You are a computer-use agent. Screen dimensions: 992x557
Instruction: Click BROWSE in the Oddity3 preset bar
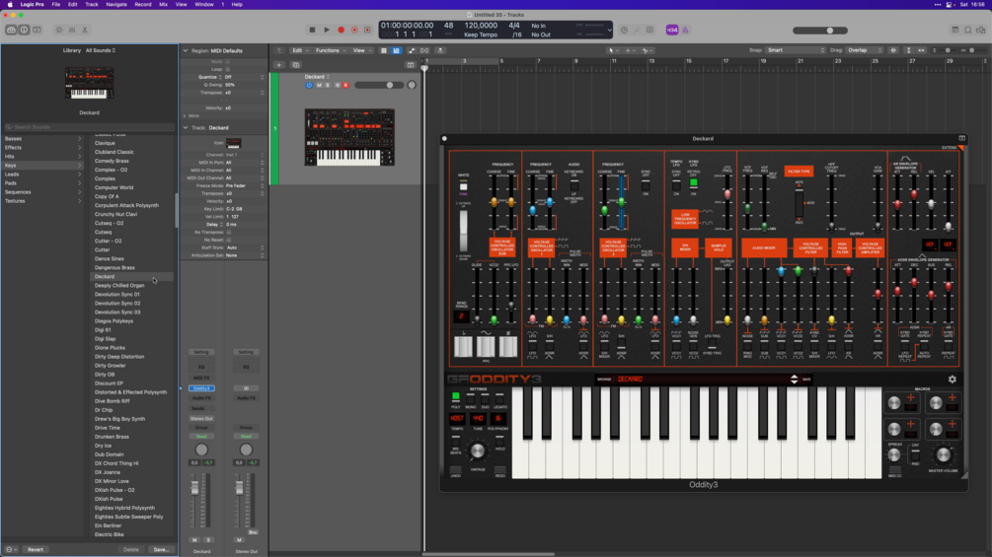pyautogui.click(x=604, y=380)
